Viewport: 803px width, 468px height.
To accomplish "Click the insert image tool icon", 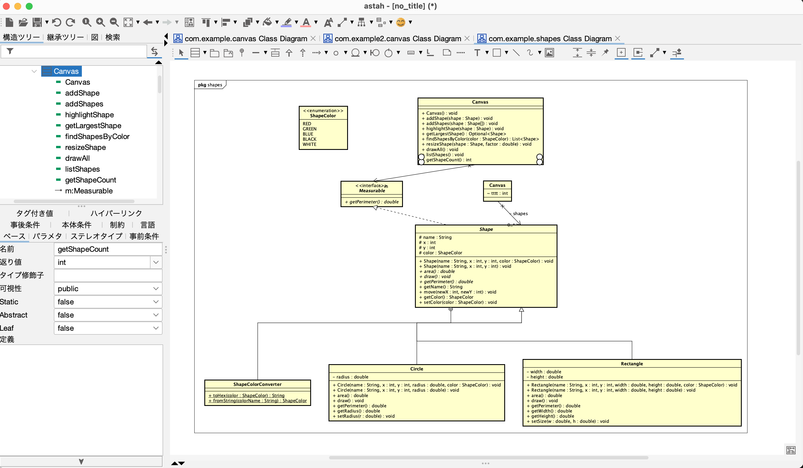I will [549, 53].
